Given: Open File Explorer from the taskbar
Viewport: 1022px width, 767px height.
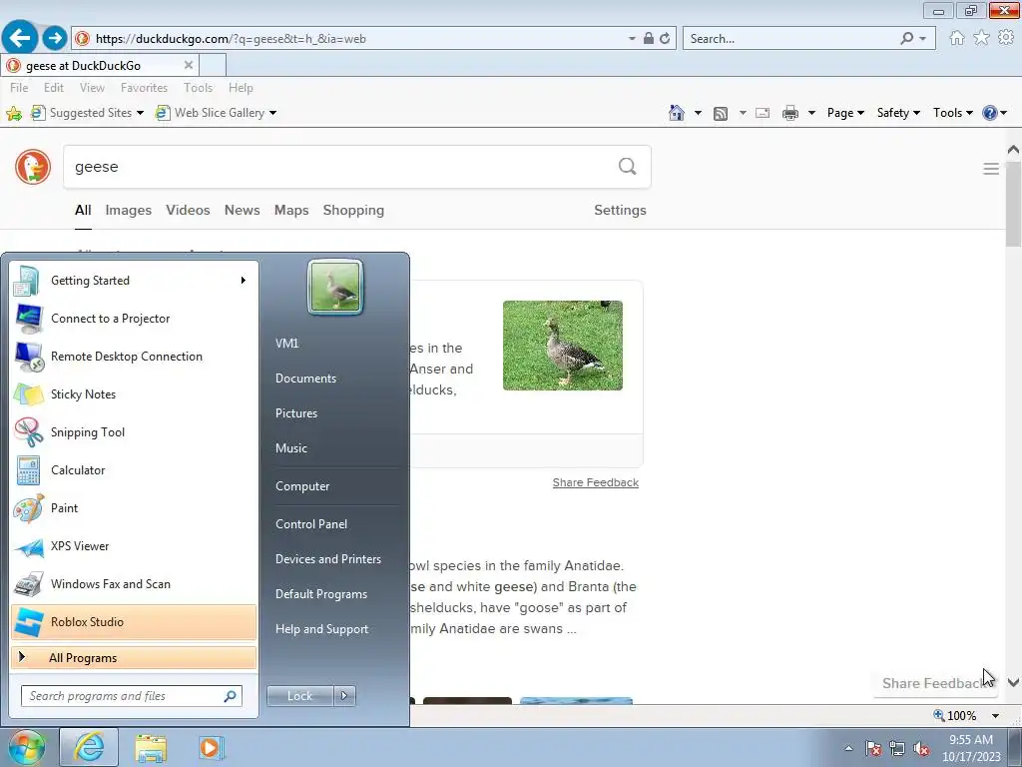Looking at the screenshot, I should pos(151,747).
